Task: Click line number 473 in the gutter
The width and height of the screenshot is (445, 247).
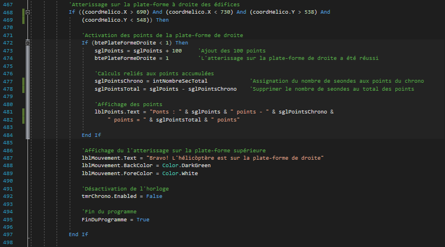Action: point(8,51)
